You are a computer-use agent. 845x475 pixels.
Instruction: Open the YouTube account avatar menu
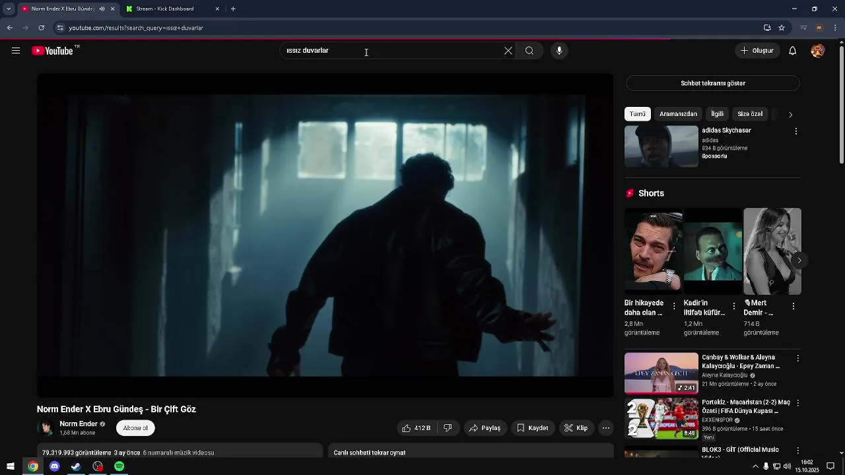pos(818,51)
